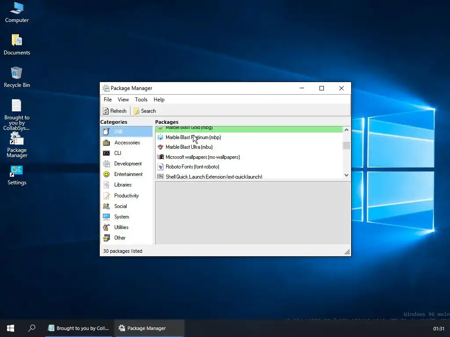Click the Package Manager title bar icon
This screenshot has height=337, width=450.
106,88
